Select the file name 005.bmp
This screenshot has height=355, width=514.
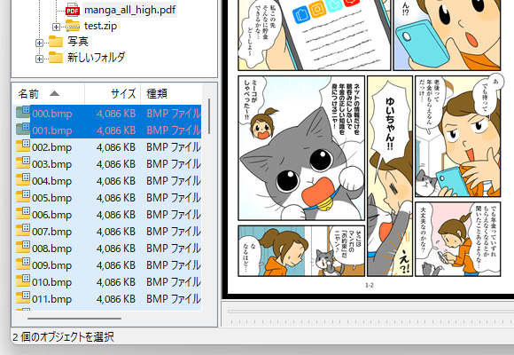pos(51,198)
